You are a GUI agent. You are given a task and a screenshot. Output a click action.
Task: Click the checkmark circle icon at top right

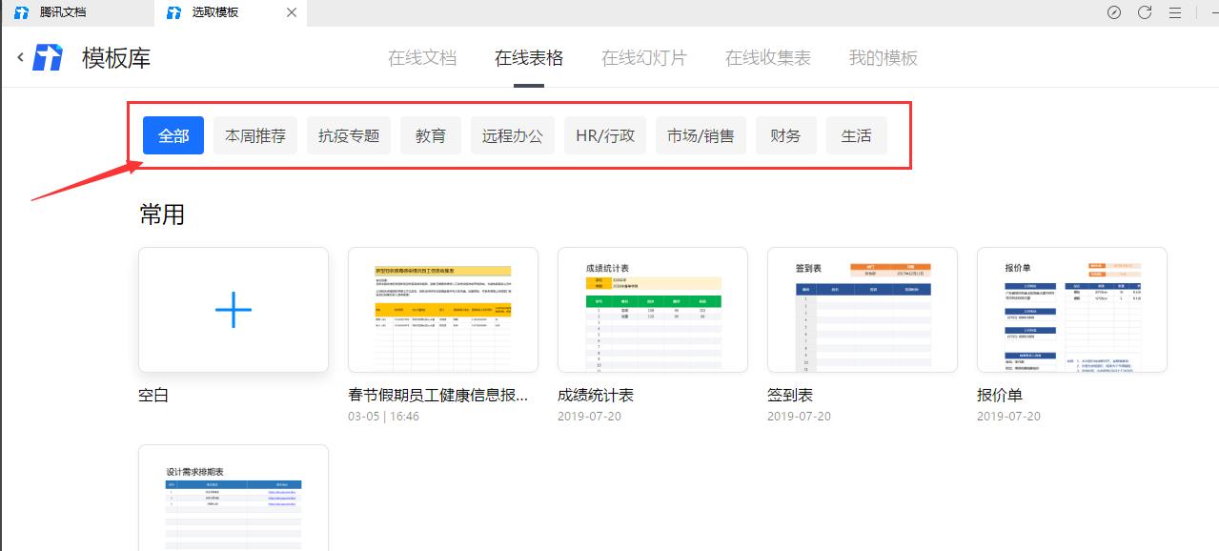coord(1113,12)
